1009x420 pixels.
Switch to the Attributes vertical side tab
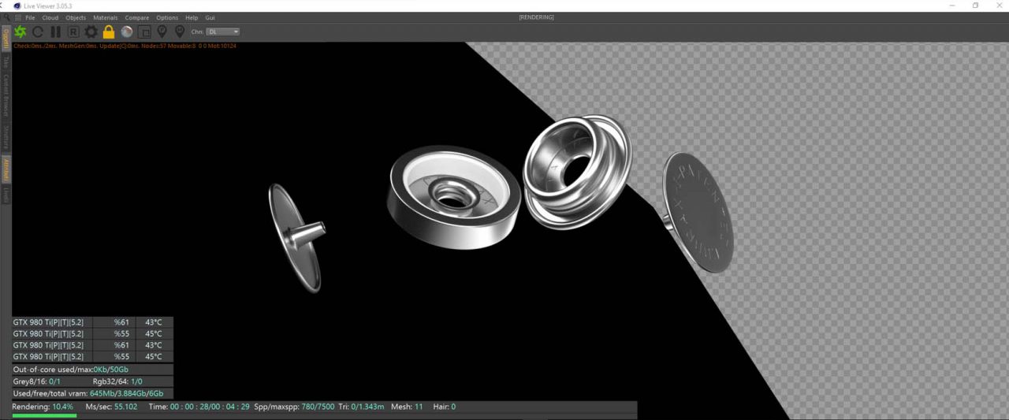pyautogui.click(x=6, y=169)
